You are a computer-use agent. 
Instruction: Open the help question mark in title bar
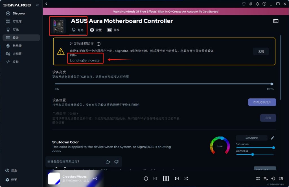pos(264,4)
